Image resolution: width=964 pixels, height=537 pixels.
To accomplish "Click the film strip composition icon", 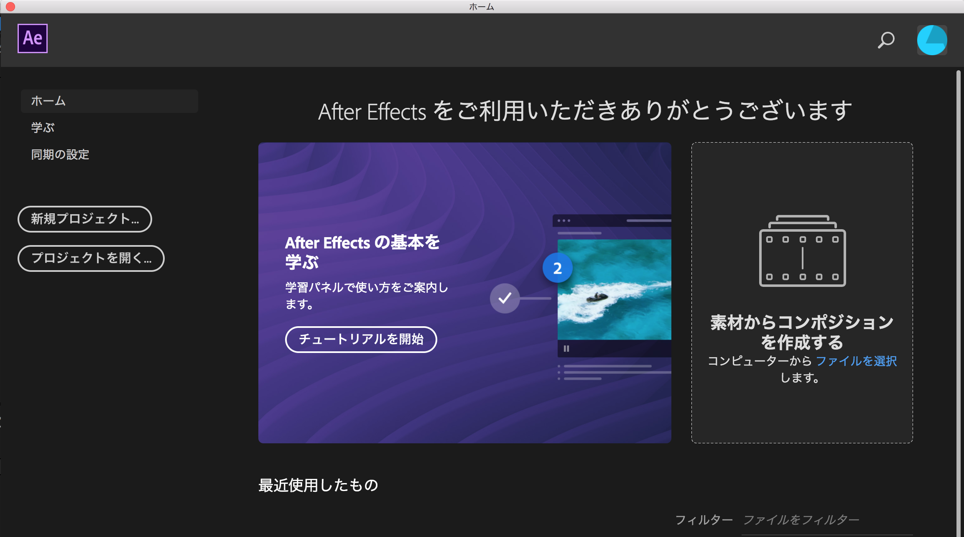I will 802,251.
